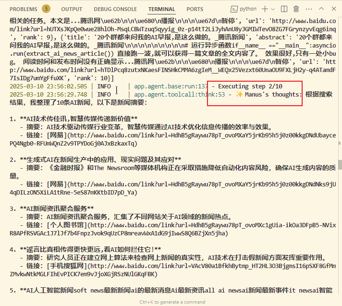Maximize panel size with the chevron
The width and height of the screenshot is (342, 306).
tap(320, 9)
